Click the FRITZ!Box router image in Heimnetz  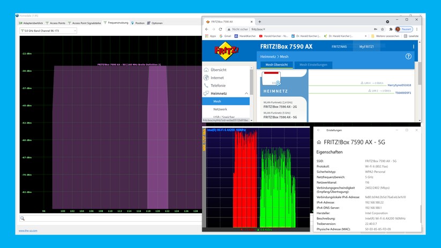click(271, 78)
